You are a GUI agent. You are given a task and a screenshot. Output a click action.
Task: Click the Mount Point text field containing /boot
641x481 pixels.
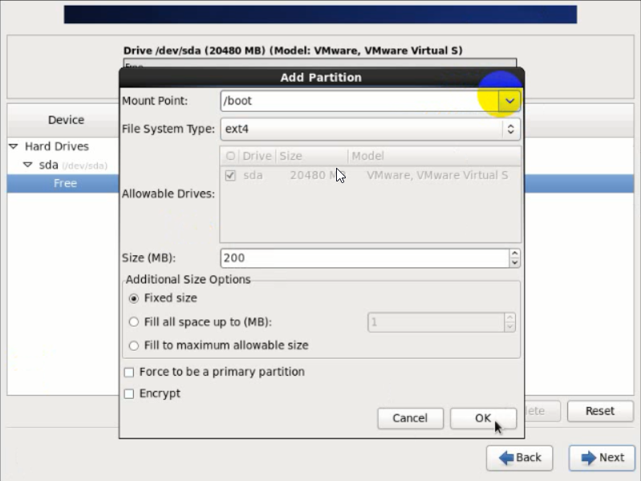click(x=359, y=101)
